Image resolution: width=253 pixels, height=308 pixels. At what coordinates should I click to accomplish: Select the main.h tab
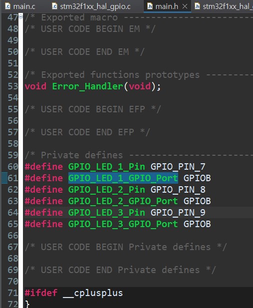[167, 6]
